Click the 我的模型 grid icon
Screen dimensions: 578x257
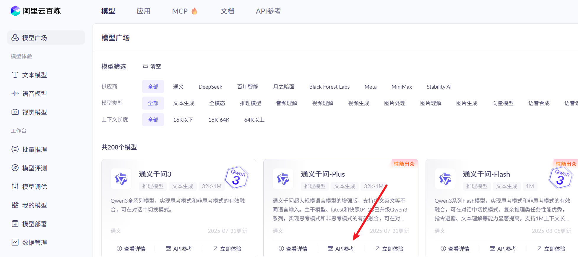[x=15, y=205]
